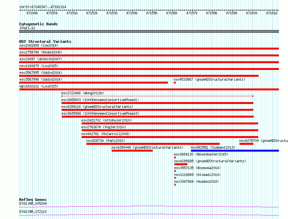Click the gray cytogenetic band bar 20q13.12
The width and height of the screenshot is (288, 219).
point(149,31)
